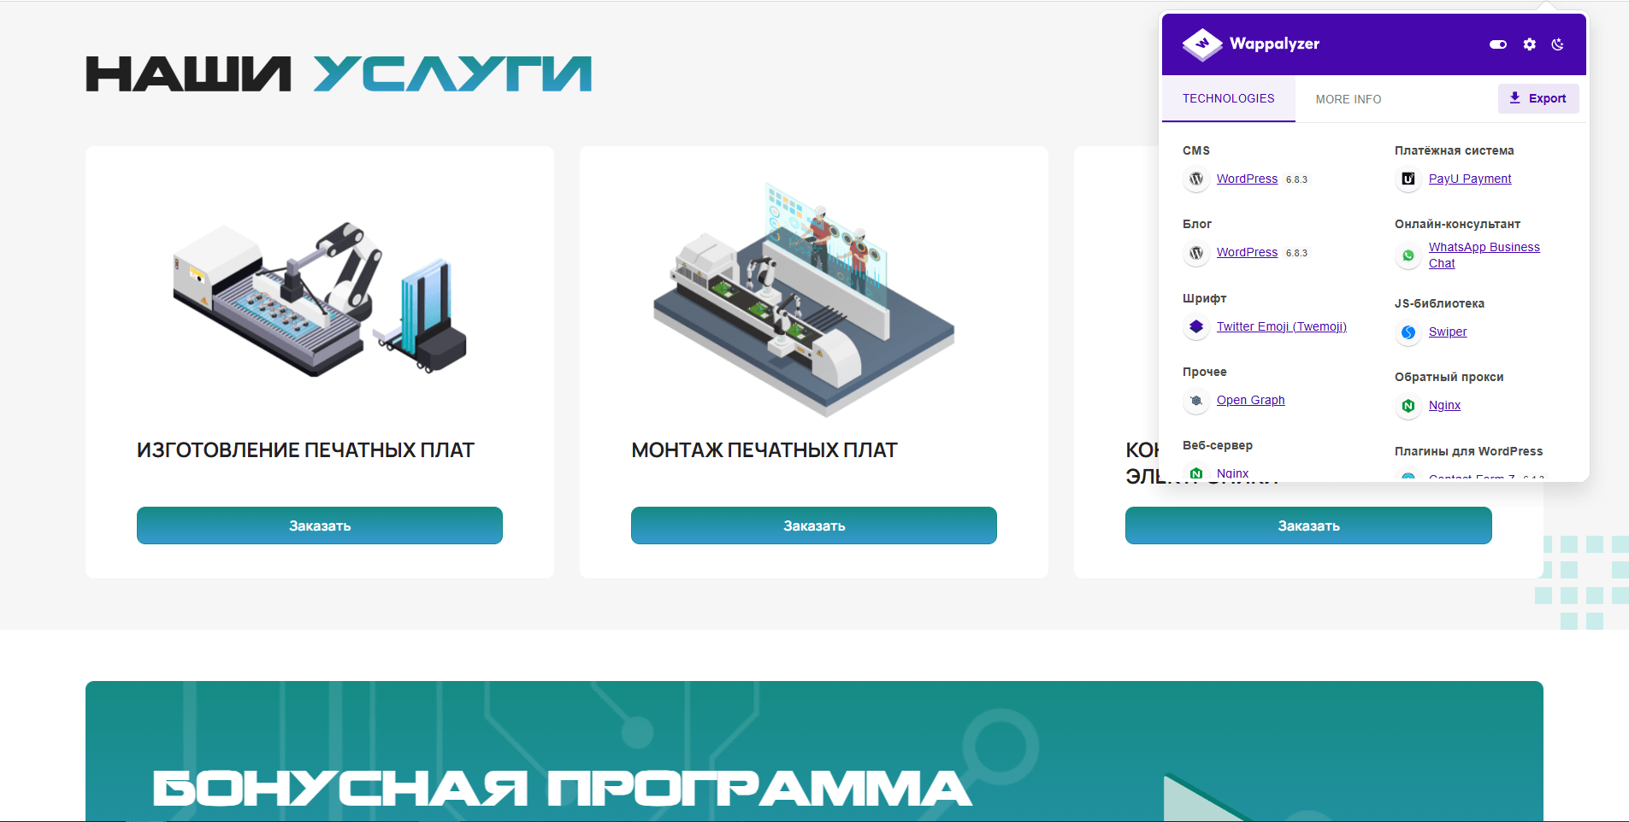Click Заказать under Монтаж печатных плат
This screenshot has height=822, width=1629.
coord(814,525)
